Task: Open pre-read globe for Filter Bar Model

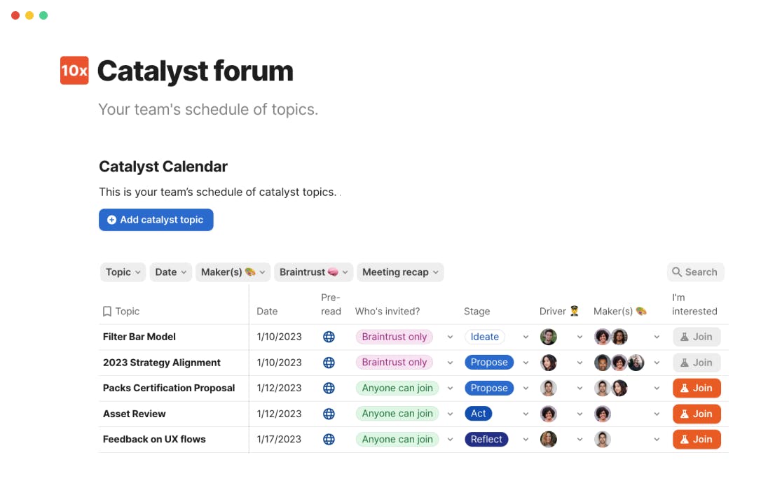Action: pyautogui.click(x=329, y=337)
